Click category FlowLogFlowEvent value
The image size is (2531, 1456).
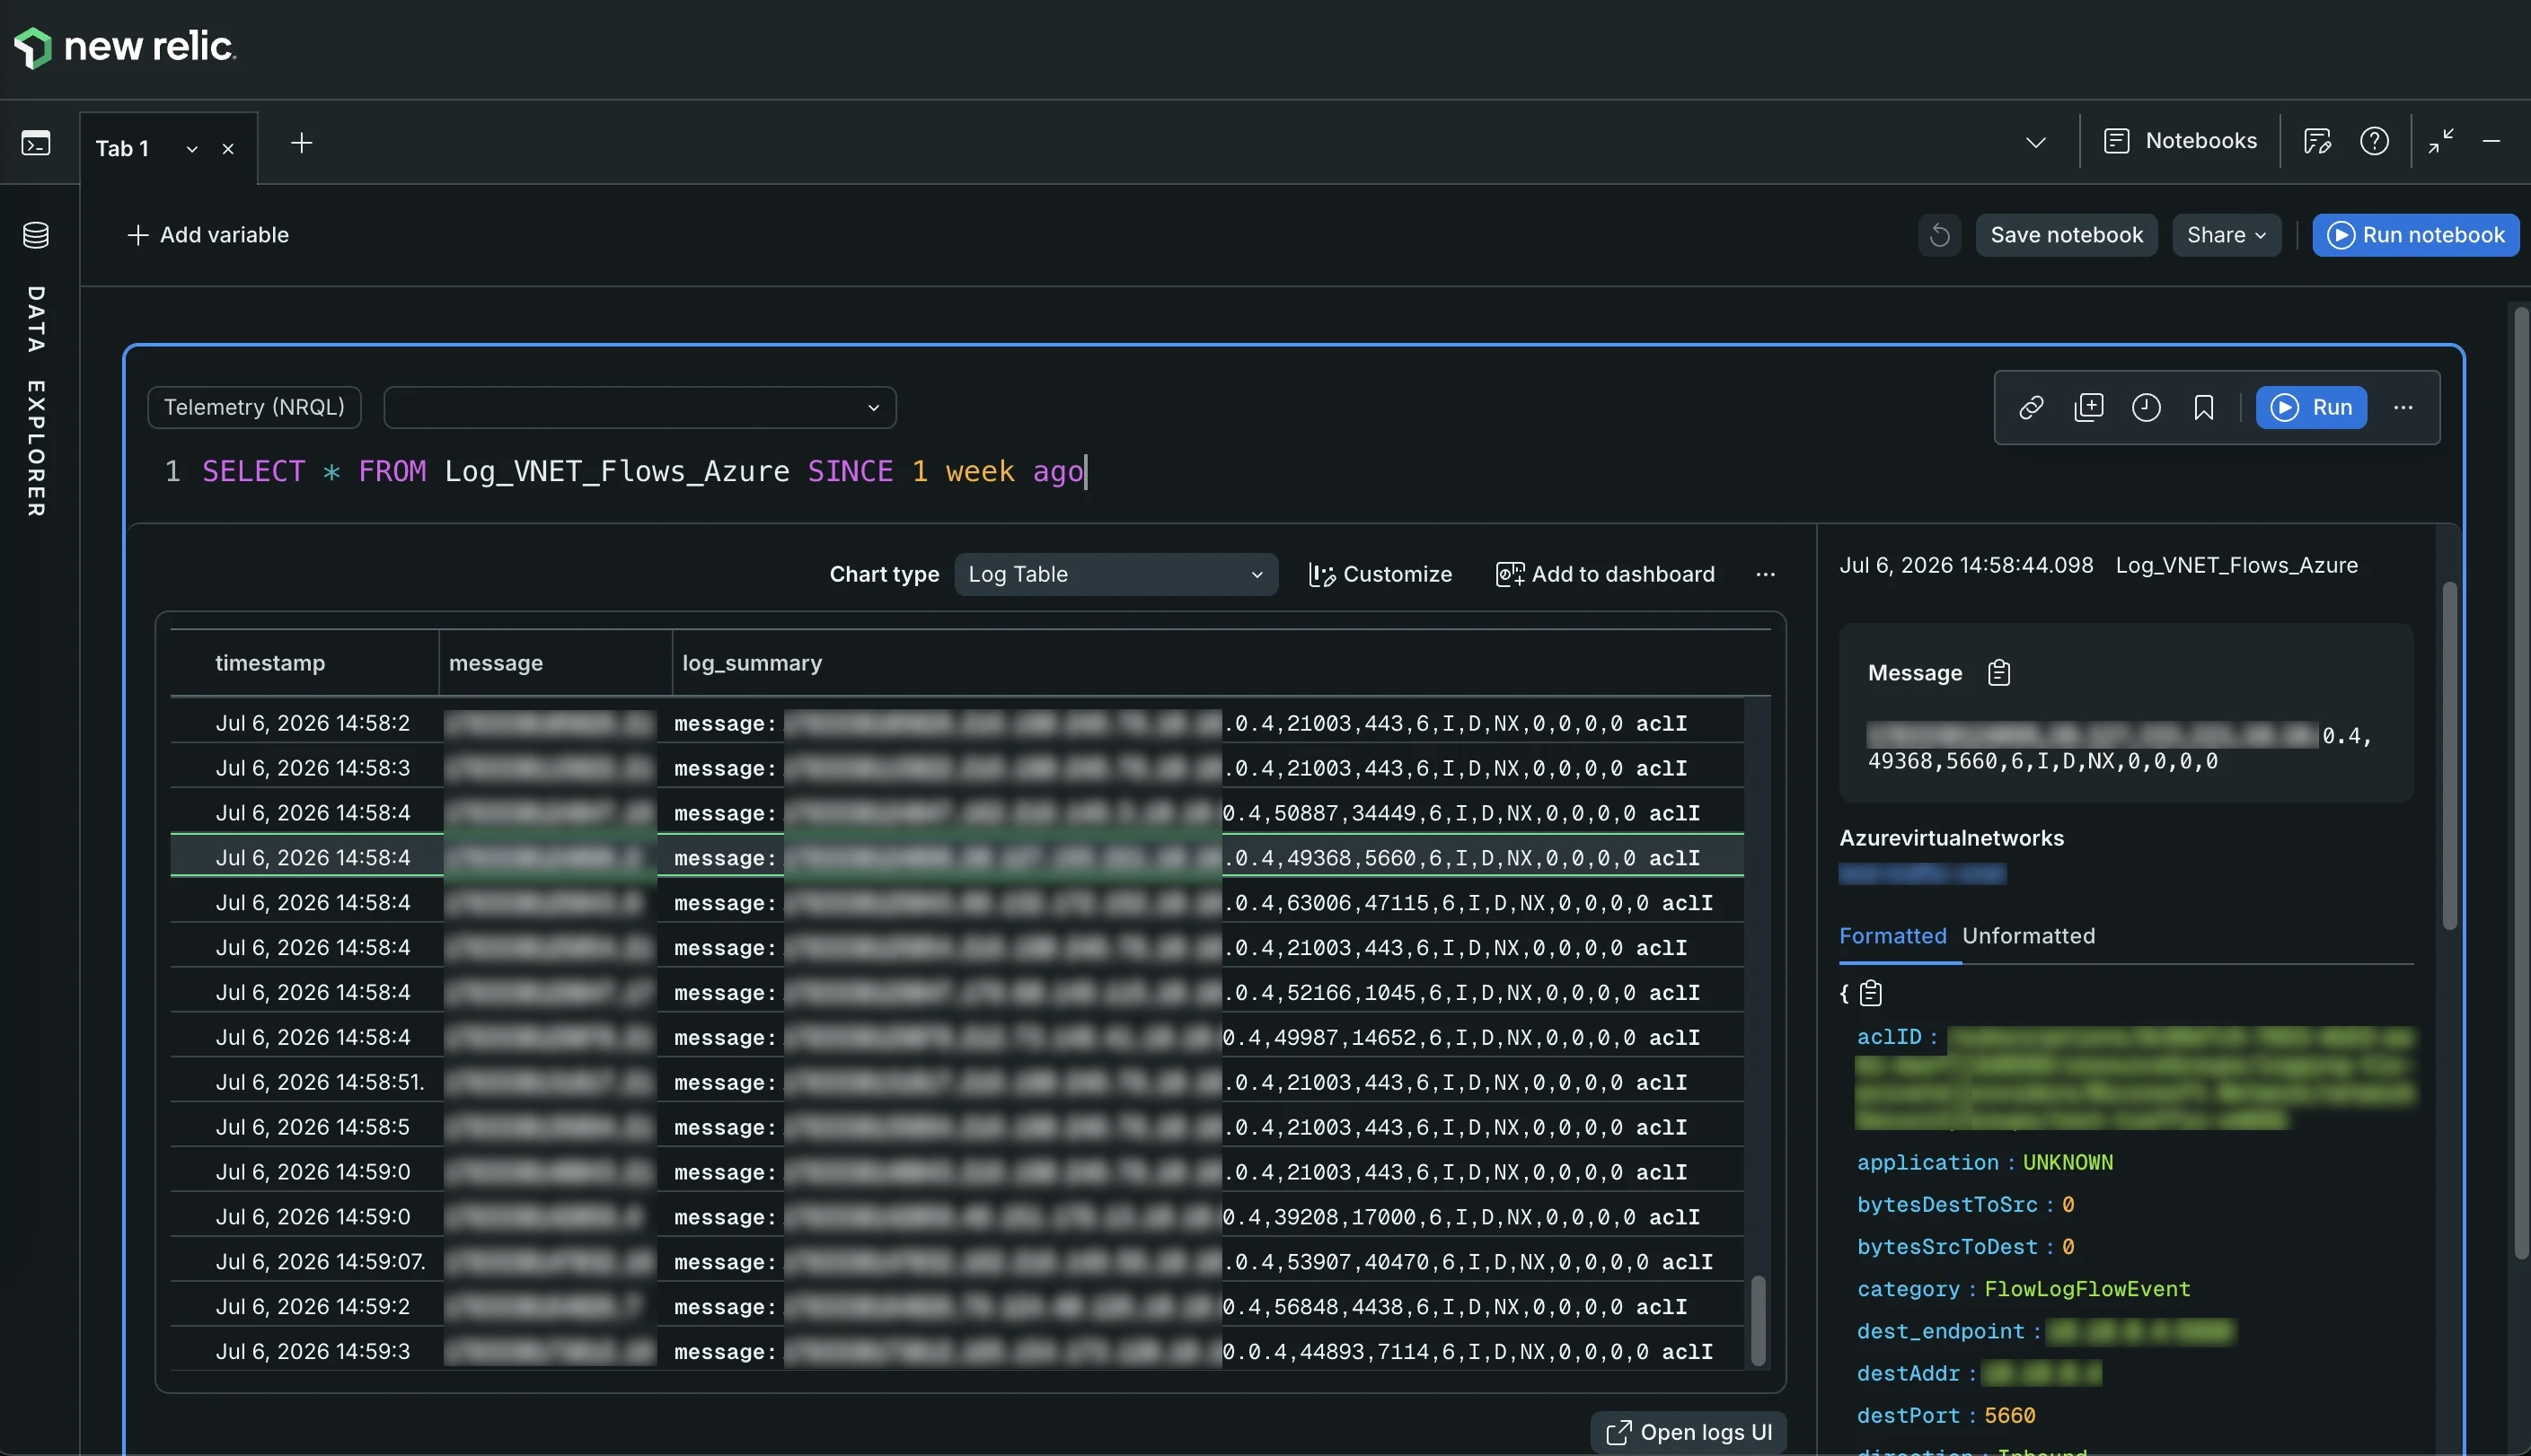2086,1288
